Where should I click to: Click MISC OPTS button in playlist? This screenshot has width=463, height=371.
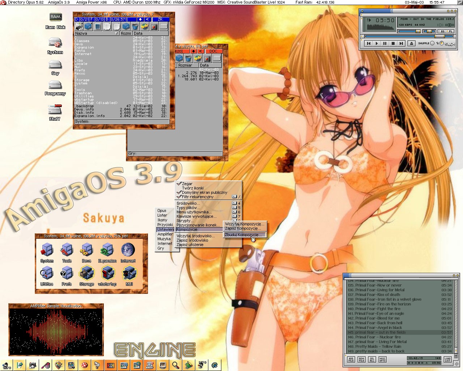(x=382, y=359)
